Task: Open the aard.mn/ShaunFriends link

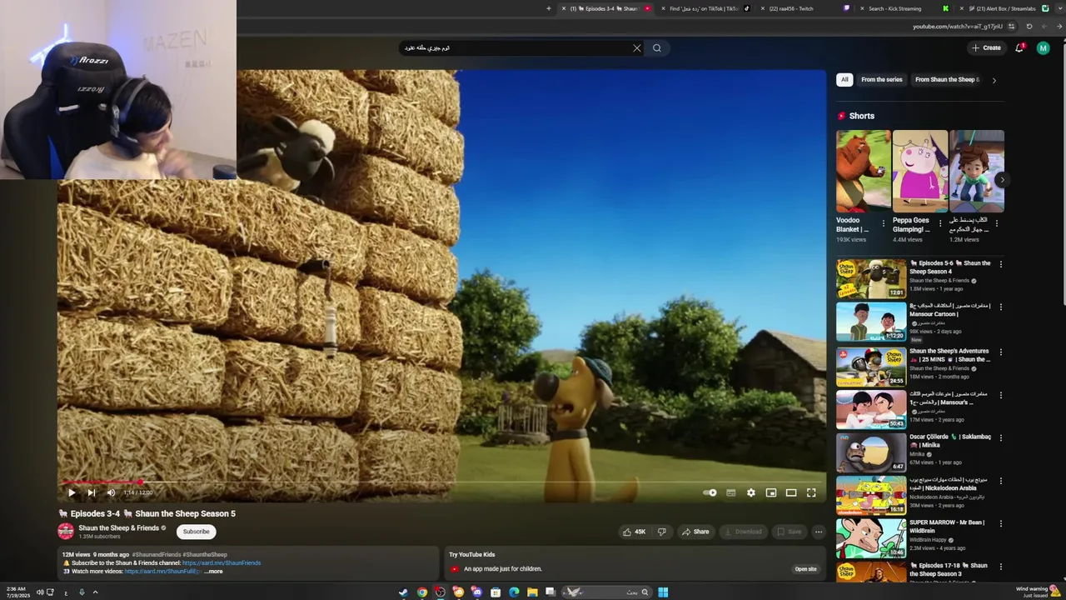Action: (222, 563)
